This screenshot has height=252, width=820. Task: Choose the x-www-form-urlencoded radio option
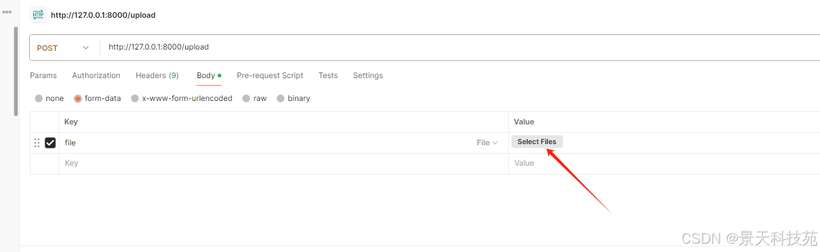click(135, 98)
